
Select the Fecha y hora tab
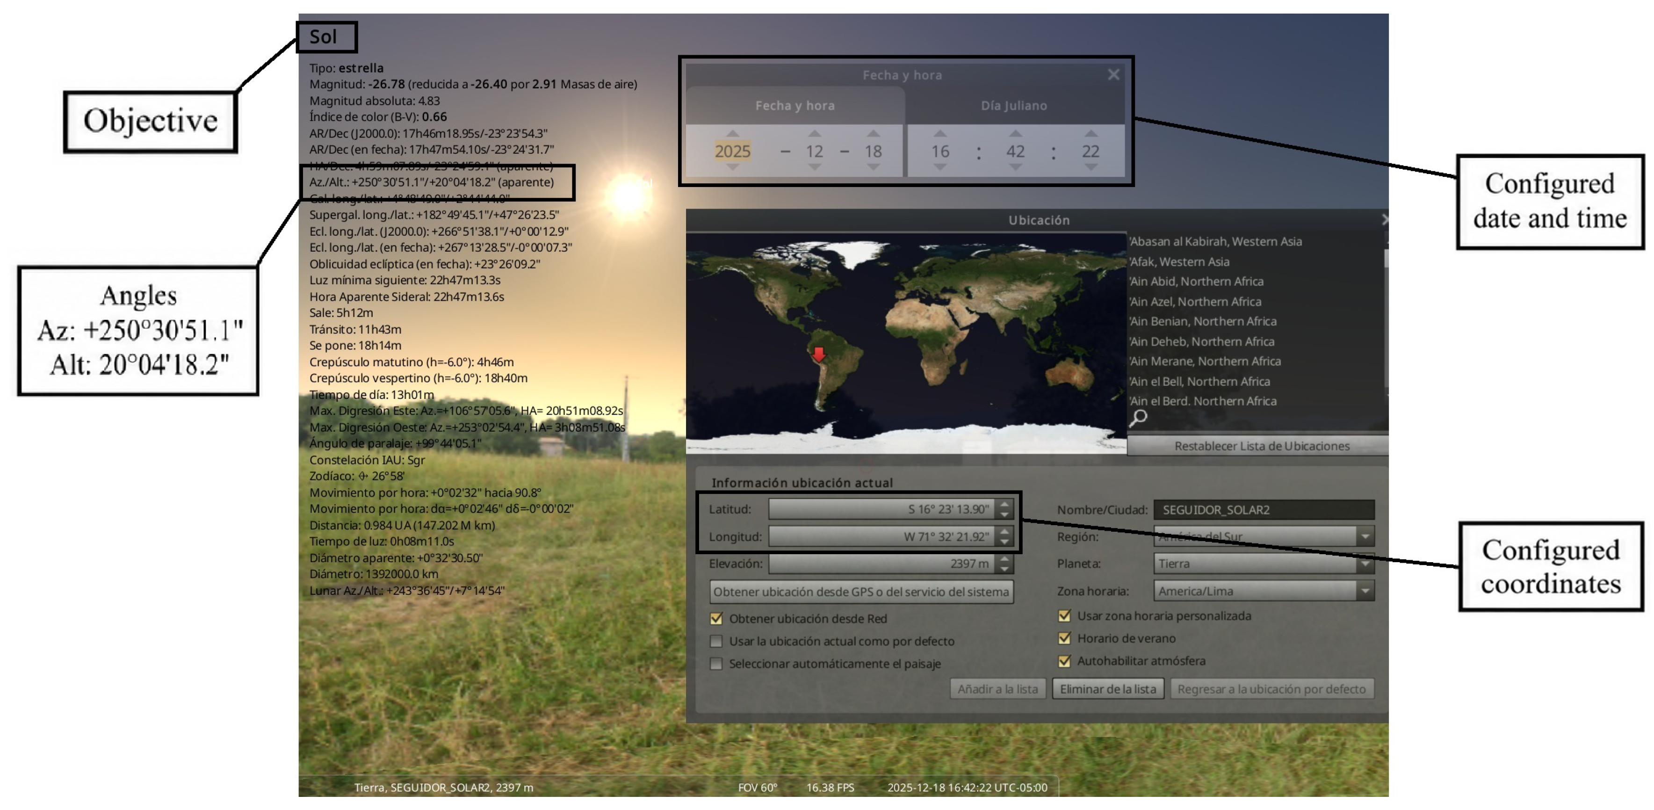795,105
